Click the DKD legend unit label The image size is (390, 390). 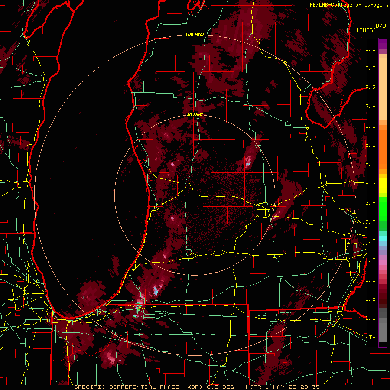point(381,26)
